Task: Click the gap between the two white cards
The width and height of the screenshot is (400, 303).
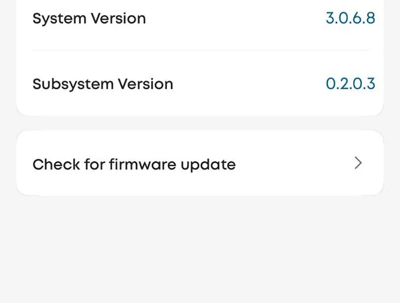Action: (200, 123)
